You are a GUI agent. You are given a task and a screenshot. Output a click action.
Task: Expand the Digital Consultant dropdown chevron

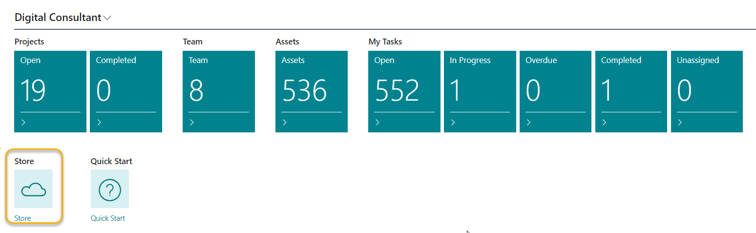coord(107,18)
